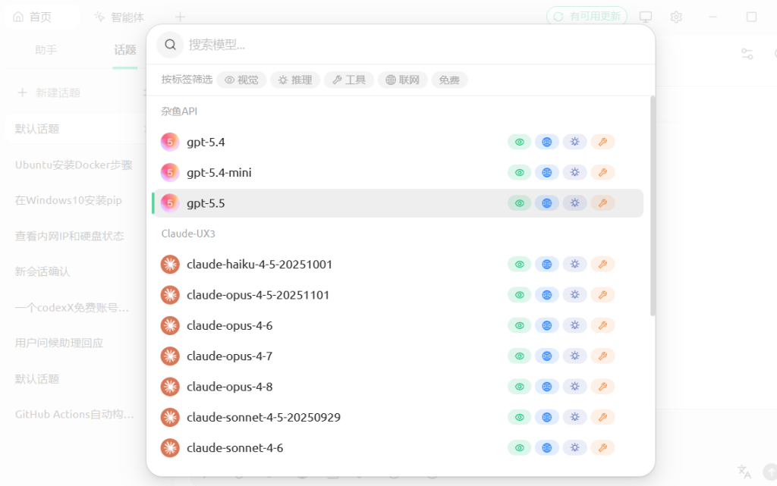Click the claude-opus-4-6 Claude logo icon
This screenshot has height=486, width=777.
(170, 326)
